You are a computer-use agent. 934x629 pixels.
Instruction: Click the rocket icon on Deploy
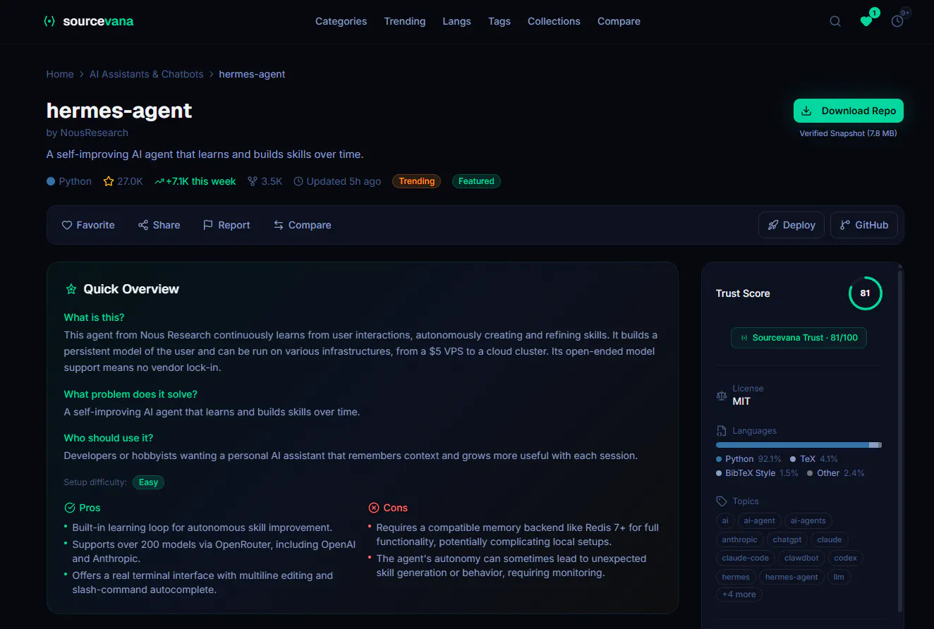[773, 225]
